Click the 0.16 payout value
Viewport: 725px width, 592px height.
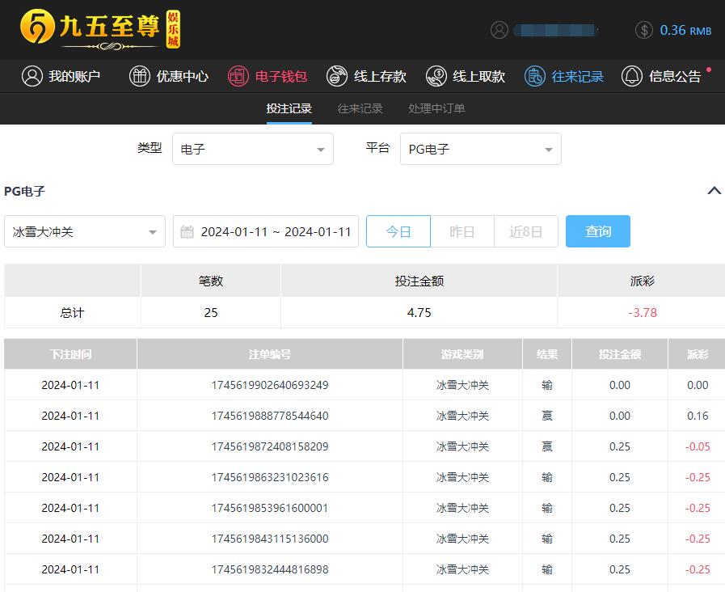698,416
